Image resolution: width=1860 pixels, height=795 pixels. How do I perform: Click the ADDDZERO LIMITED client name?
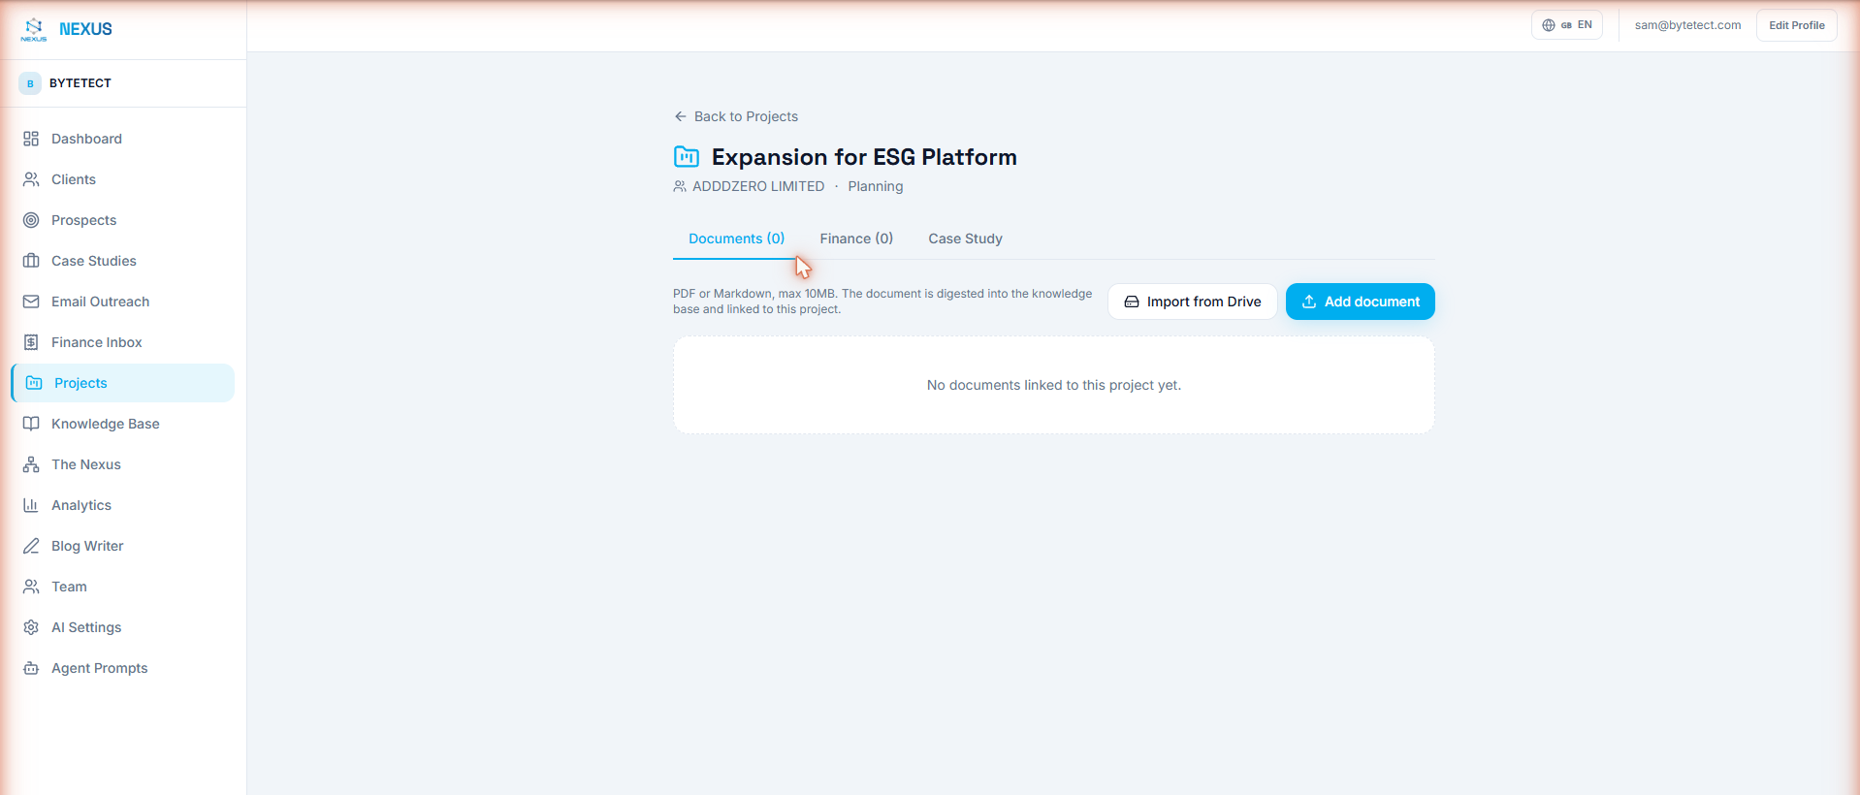click(x=758, y=186)
